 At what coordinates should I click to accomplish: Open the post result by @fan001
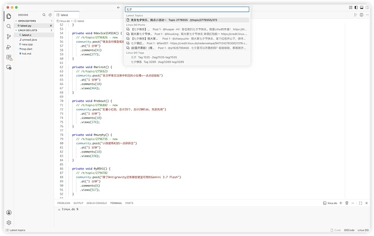tap(187, 43)
